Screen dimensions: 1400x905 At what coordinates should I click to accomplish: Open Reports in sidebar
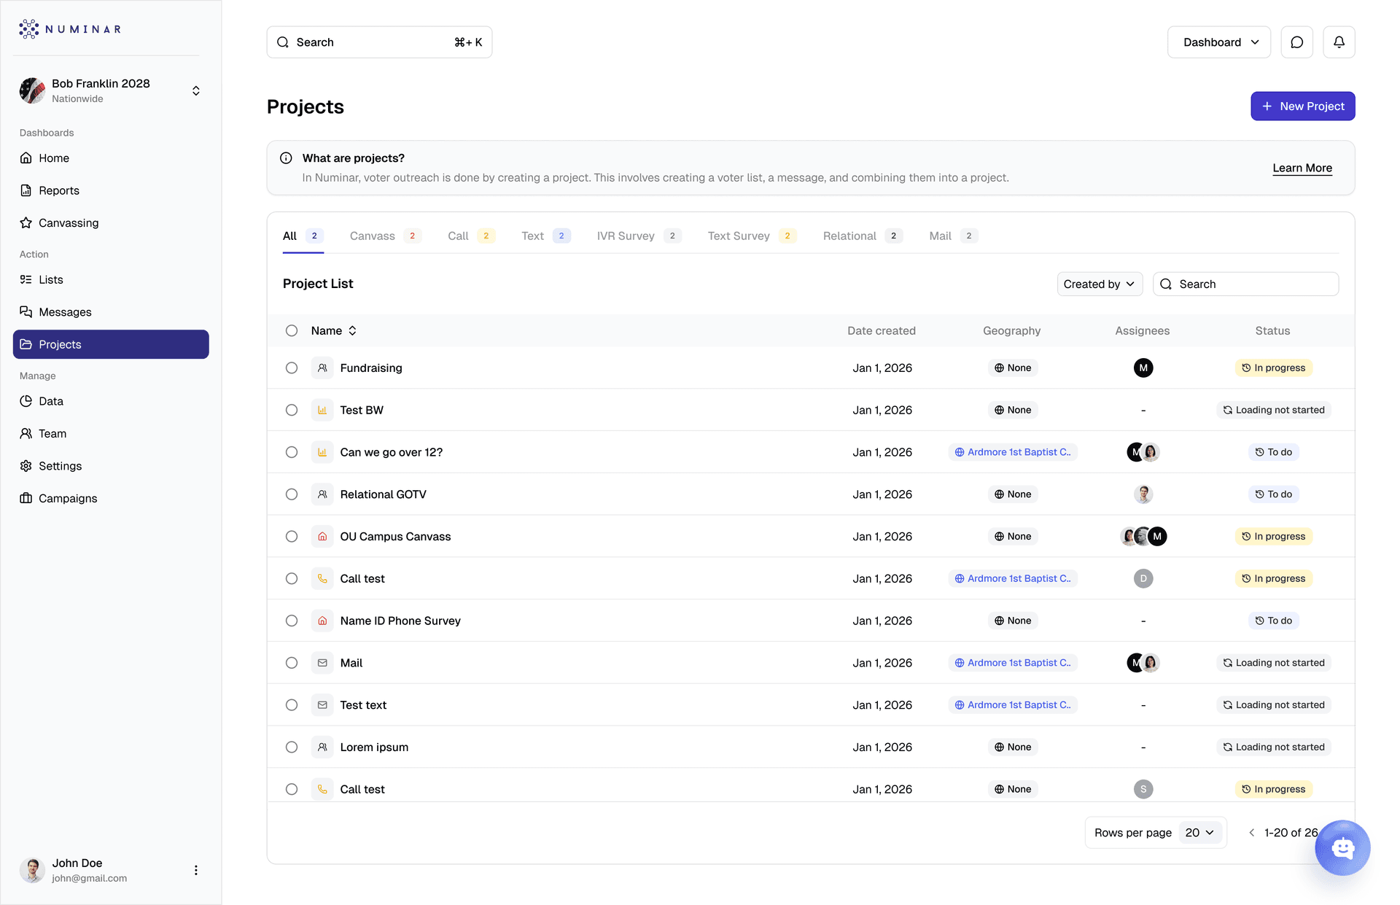point(111,190)
